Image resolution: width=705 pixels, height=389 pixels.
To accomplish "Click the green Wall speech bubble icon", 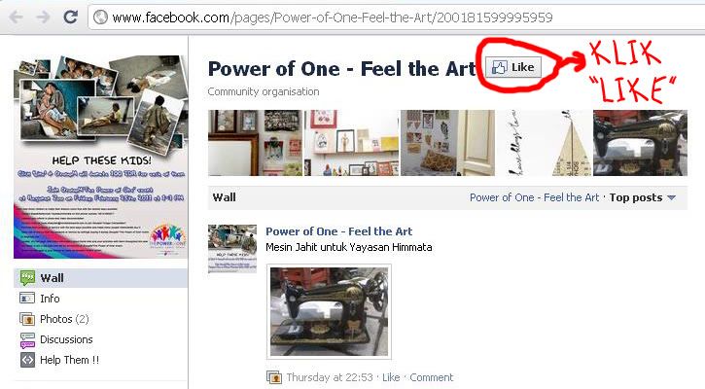I will point(27,278).
